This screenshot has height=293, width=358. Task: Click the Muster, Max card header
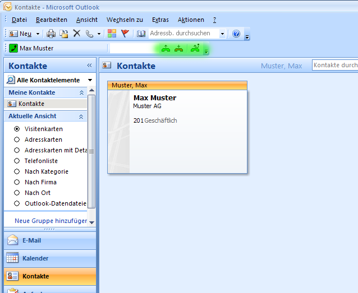177,85
